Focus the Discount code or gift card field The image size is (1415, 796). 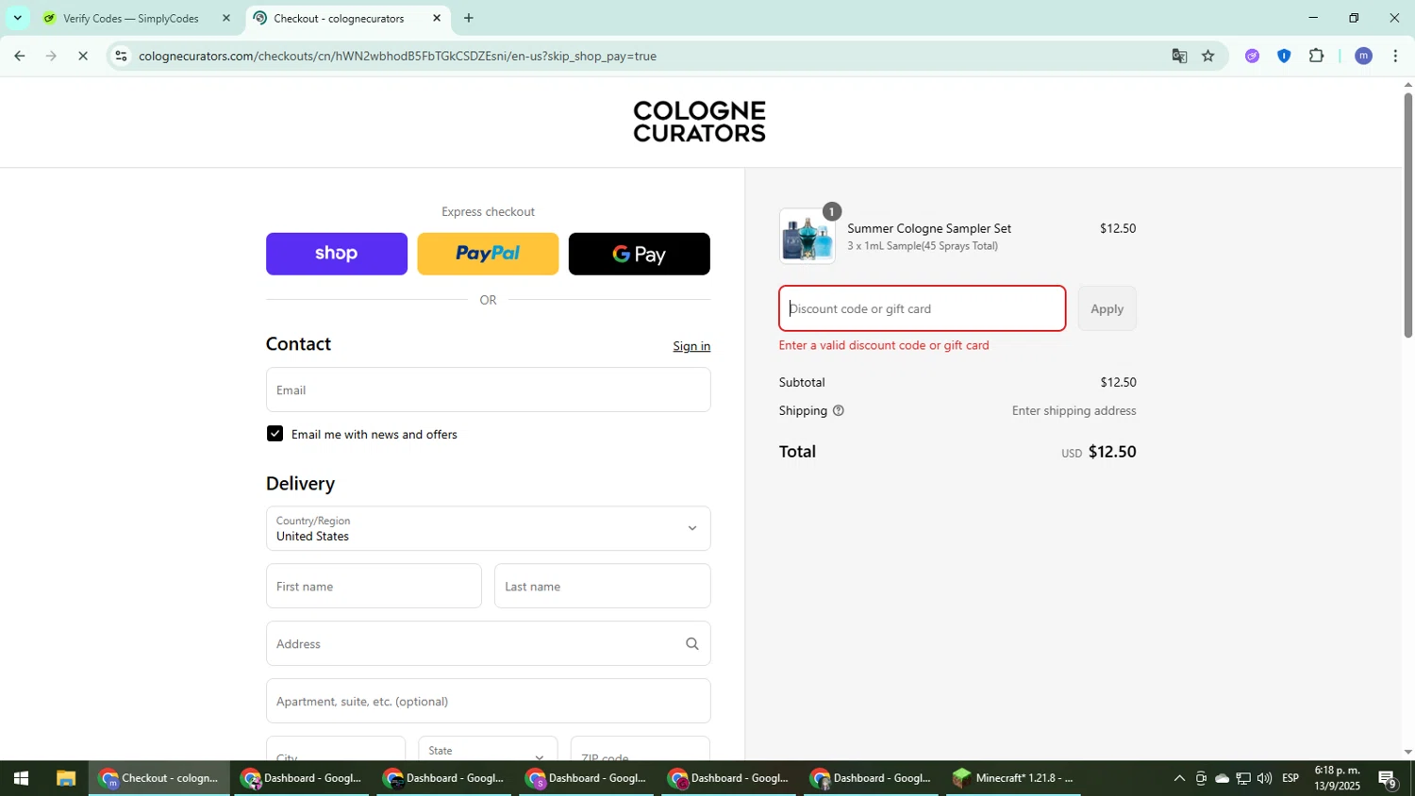(x=922, y=308)
